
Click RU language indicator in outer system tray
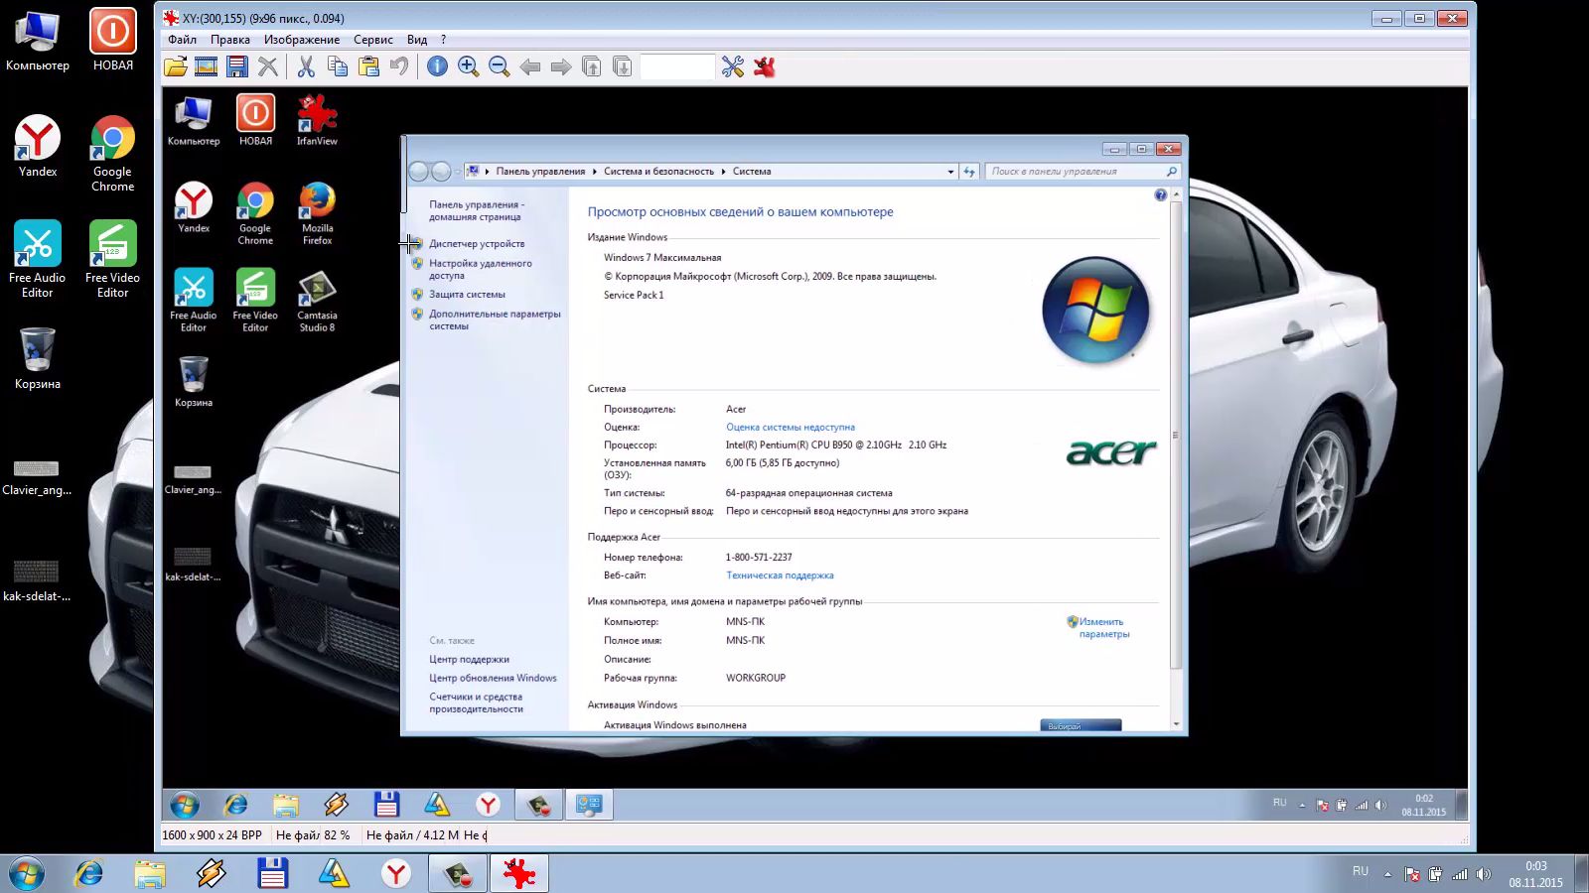tap(1361, 871)
